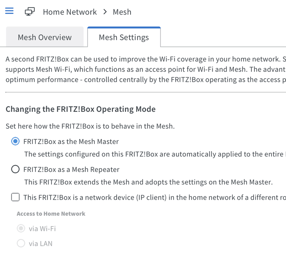
Task: Click the "via LAN" option label
Action: (40, 244)
